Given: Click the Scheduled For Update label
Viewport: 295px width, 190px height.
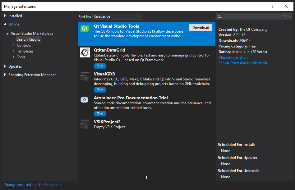Looking at the screenshot, I should pos(237,157).
